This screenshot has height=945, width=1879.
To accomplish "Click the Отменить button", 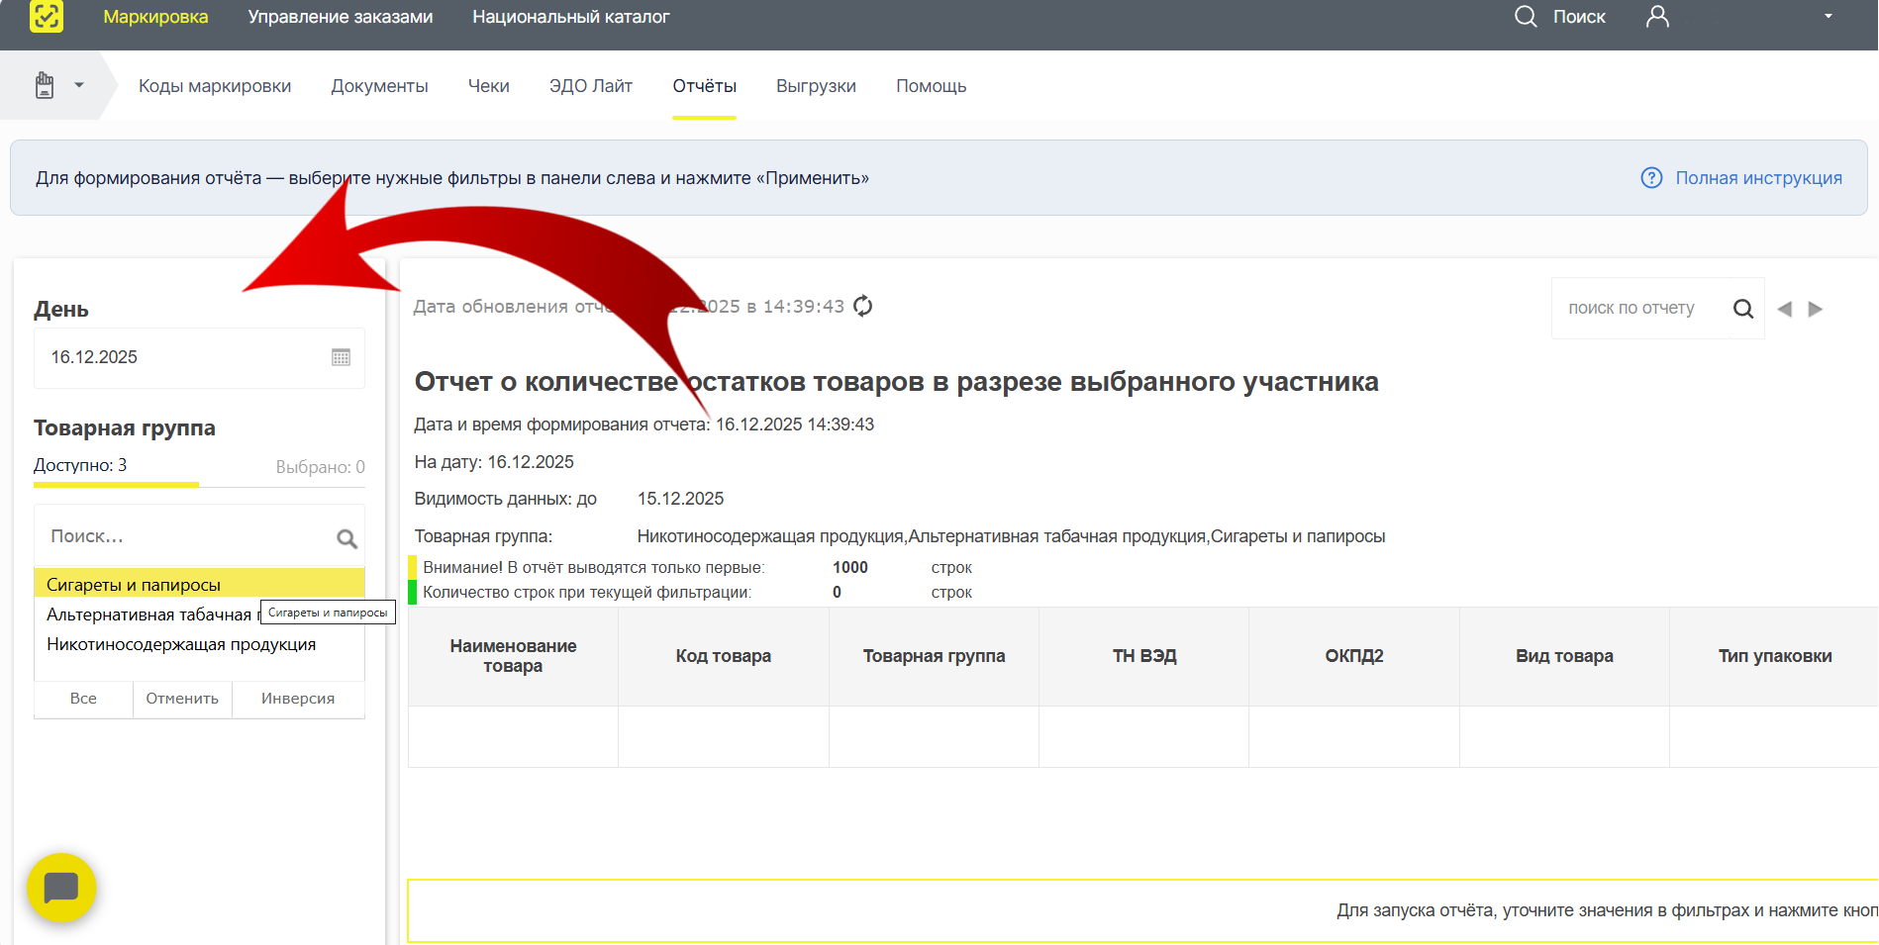I will pyautogui.click(x=182, y=699).
